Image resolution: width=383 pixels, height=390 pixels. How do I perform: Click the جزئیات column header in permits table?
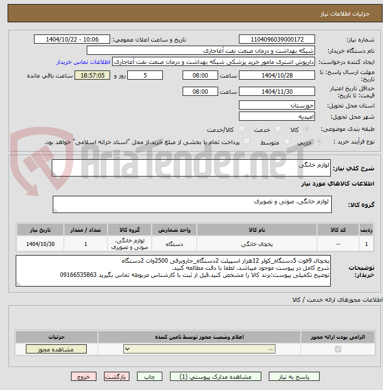56,337
